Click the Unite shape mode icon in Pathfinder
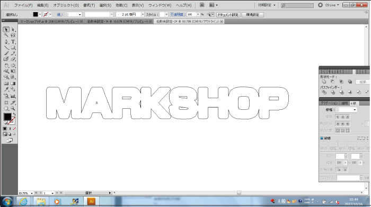 (324, 81)
